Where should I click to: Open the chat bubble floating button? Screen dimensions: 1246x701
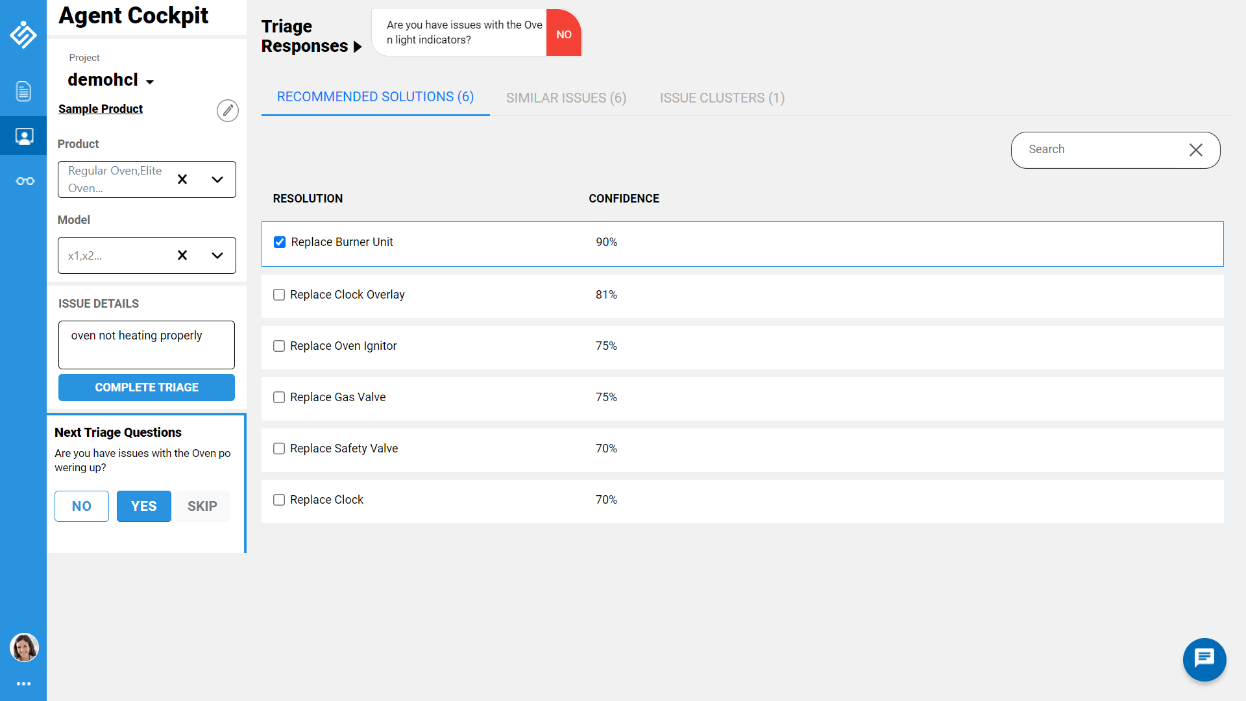coord(1204,659)
